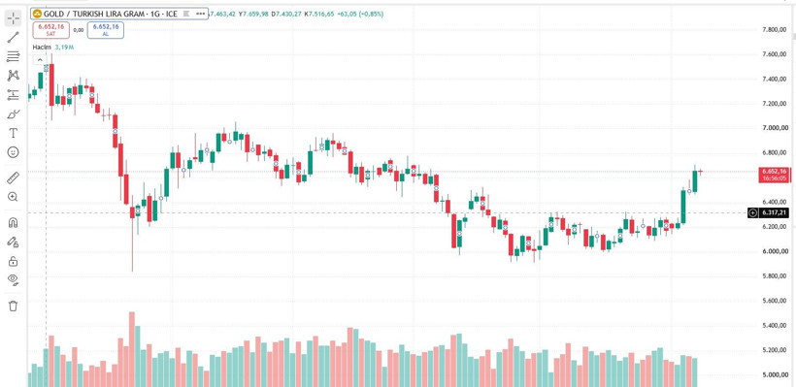Open the Fibonacci retracement tools
Screen dimensions: 796x387
[14, 57]
